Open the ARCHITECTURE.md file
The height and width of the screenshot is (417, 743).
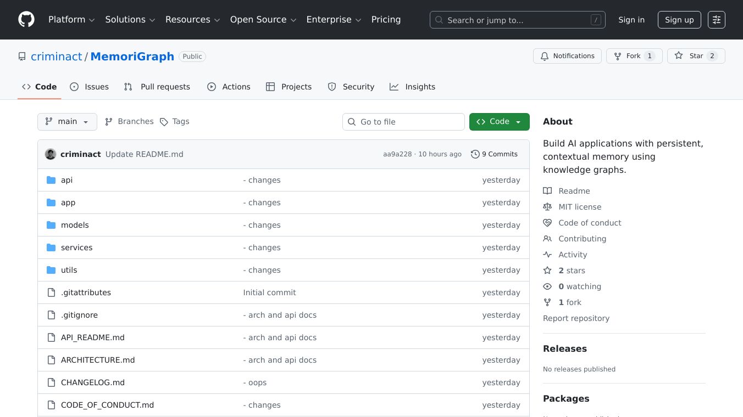click(98, 360)
